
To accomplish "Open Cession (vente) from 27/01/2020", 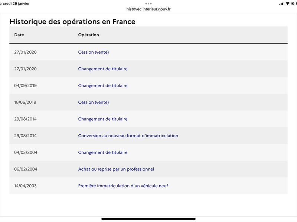I will 94,52.
